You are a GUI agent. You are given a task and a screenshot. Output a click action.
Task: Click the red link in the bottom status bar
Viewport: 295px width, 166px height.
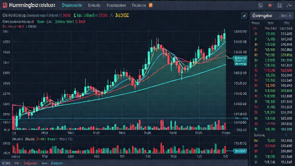point(30,163)
